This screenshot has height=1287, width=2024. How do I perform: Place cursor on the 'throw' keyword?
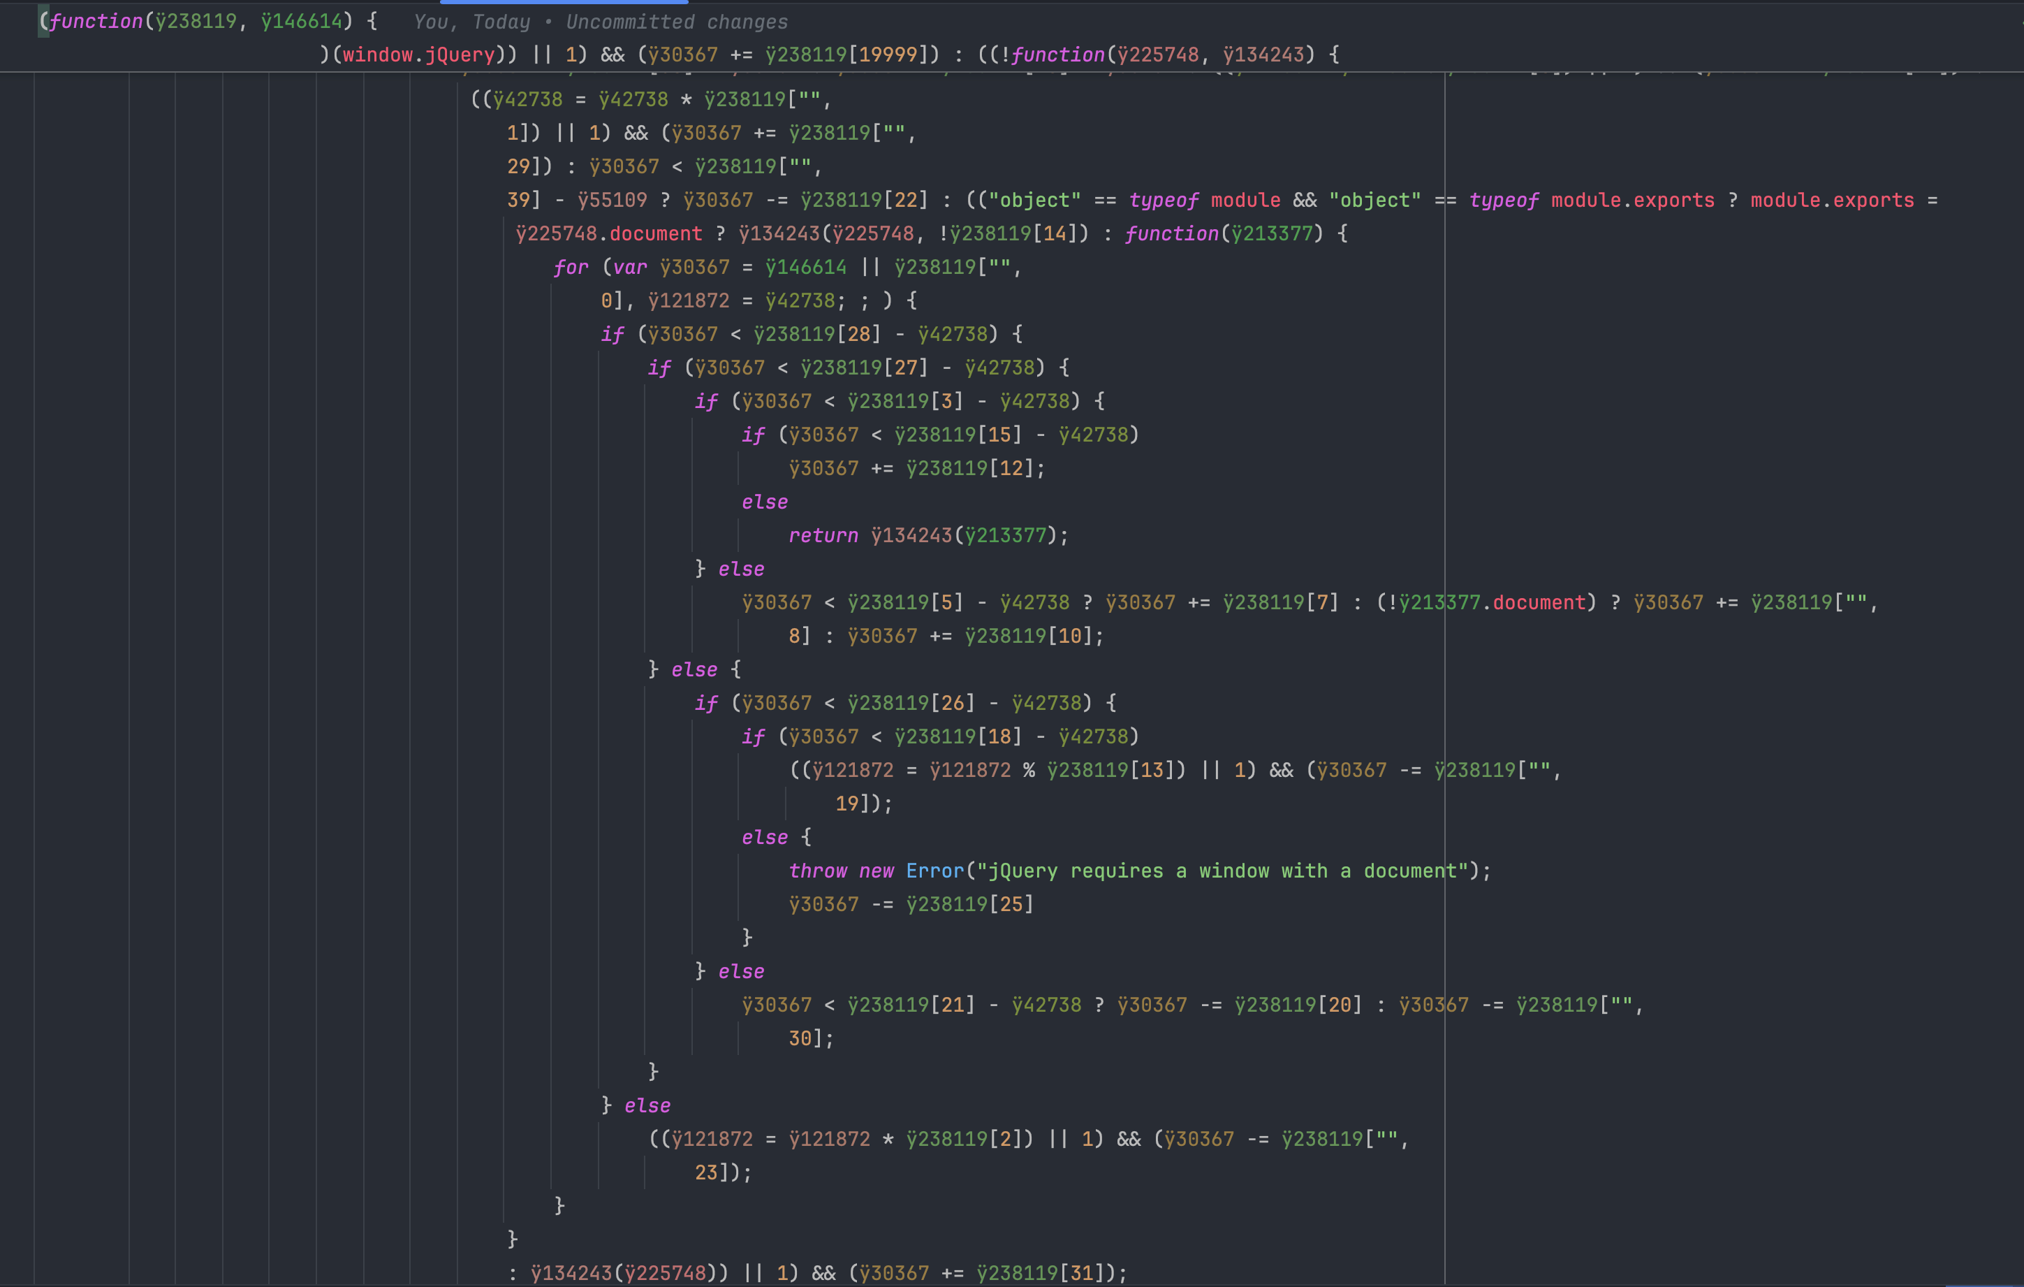pos(817,871)
